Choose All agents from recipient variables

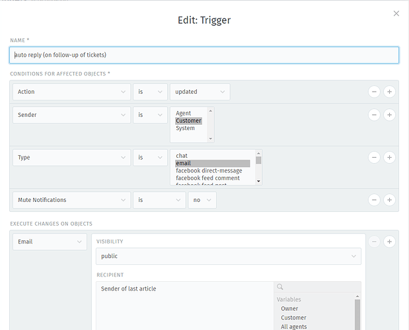294,327
